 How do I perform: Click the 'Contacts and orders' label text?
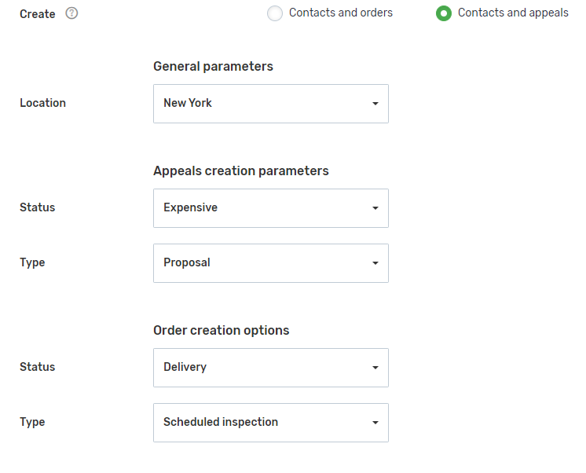point(341,13)
